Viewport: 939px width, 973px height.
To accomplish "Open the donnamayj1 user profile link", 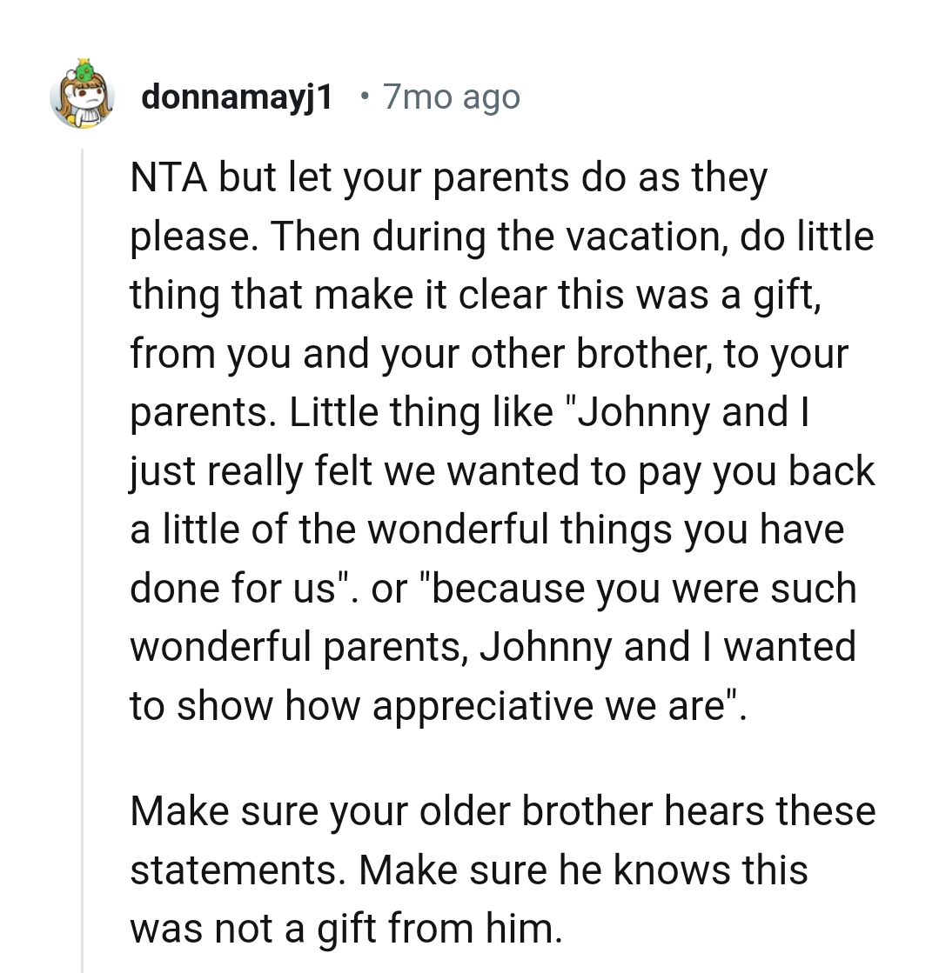I will coord(237,97).
